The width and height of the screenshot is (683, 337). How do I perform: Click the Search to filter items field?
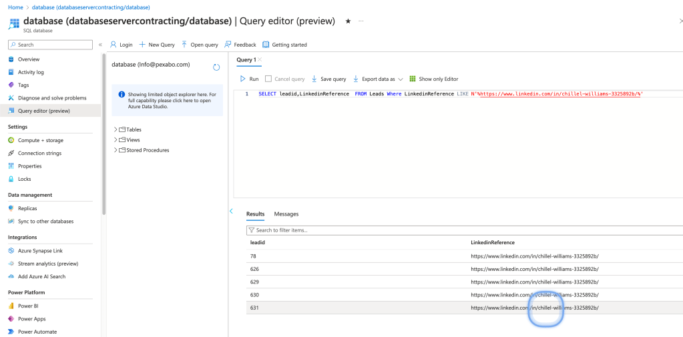[464, 230]
